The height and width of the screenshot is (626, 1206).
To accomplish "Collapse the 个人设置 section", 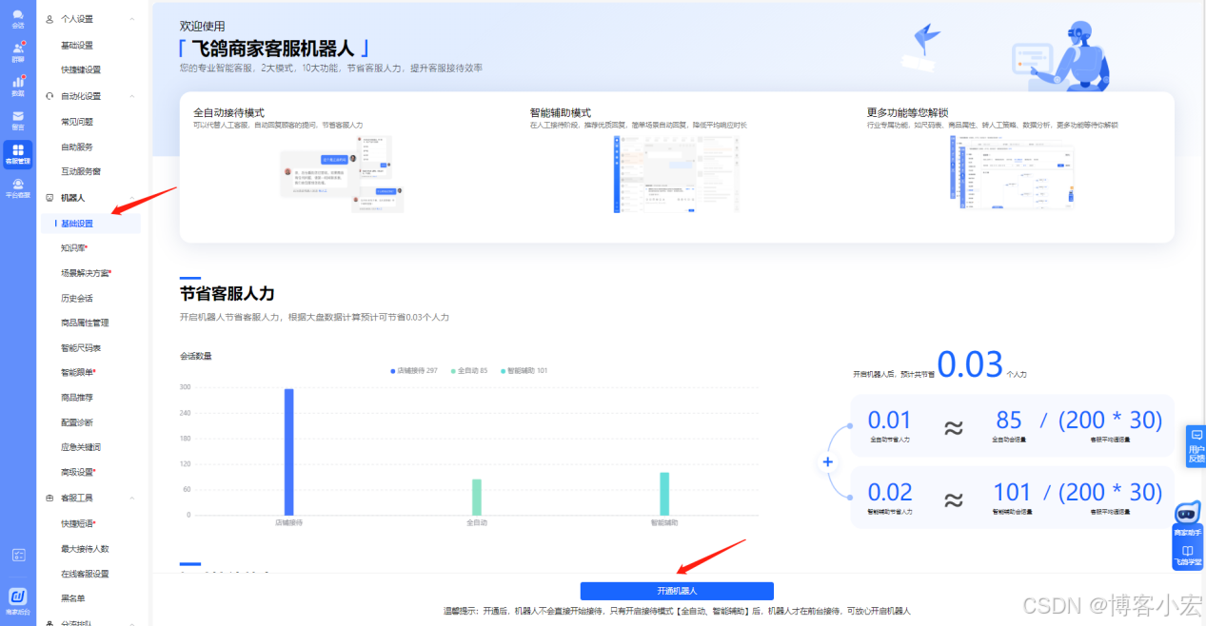I will click(x=131, y=19).
